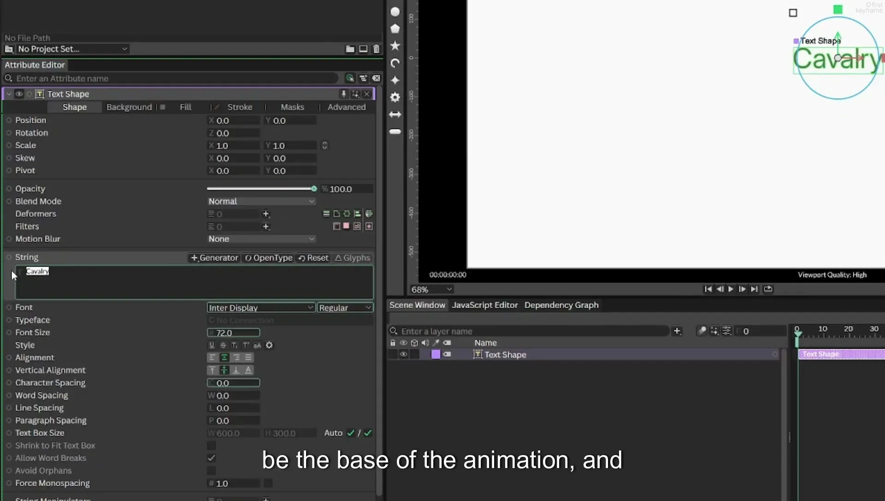Click the trash icon beside project set
Screen dimensions: 885x501
[376, 49]
